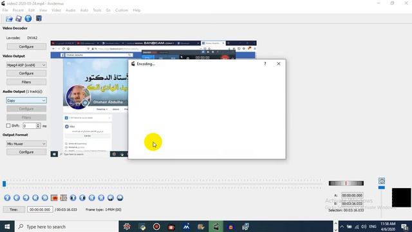Image resolution: width=412 pixels, height=232 pixels.
Task: Click the blue timeline position handle
Action: pos(5,184)
